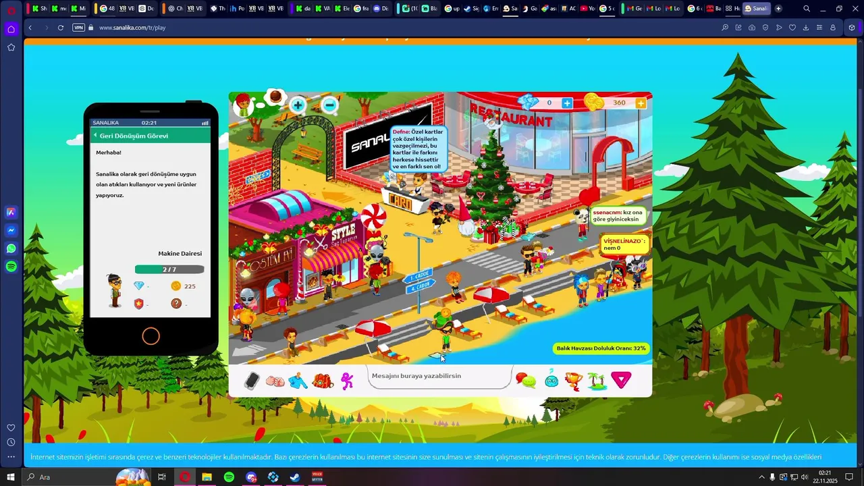Click 'Balık Havzası Doluluk Oranı: 32%' label
Viewport: 864px width, 486px height.
tap(601, 348)
